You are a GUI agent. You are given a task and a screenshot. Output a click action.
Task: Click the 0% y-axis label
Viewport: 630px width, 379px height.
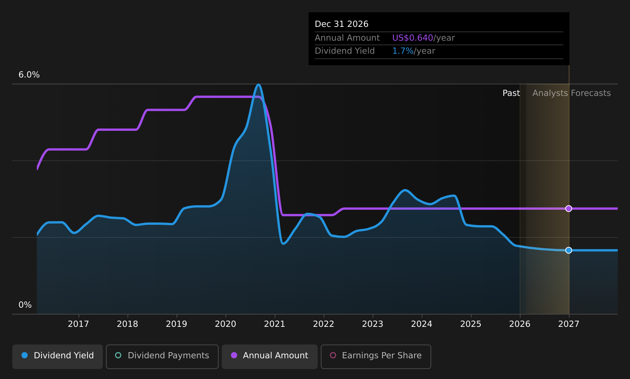tap(25, 305)
